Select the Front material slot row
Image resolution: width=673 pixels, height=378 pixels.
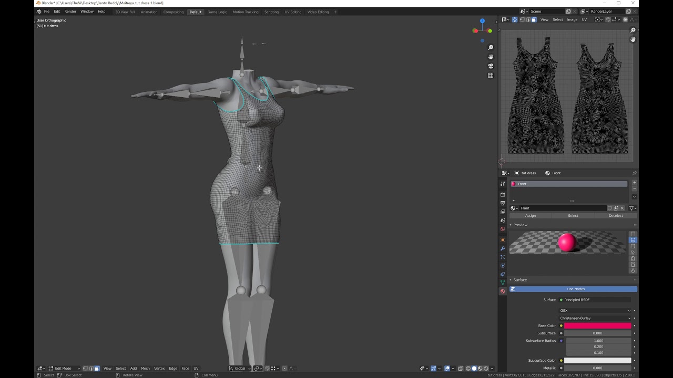[x=568, y=184]
